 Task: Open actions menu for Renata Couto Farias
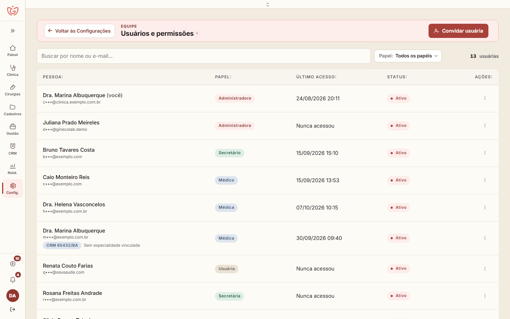485,269
